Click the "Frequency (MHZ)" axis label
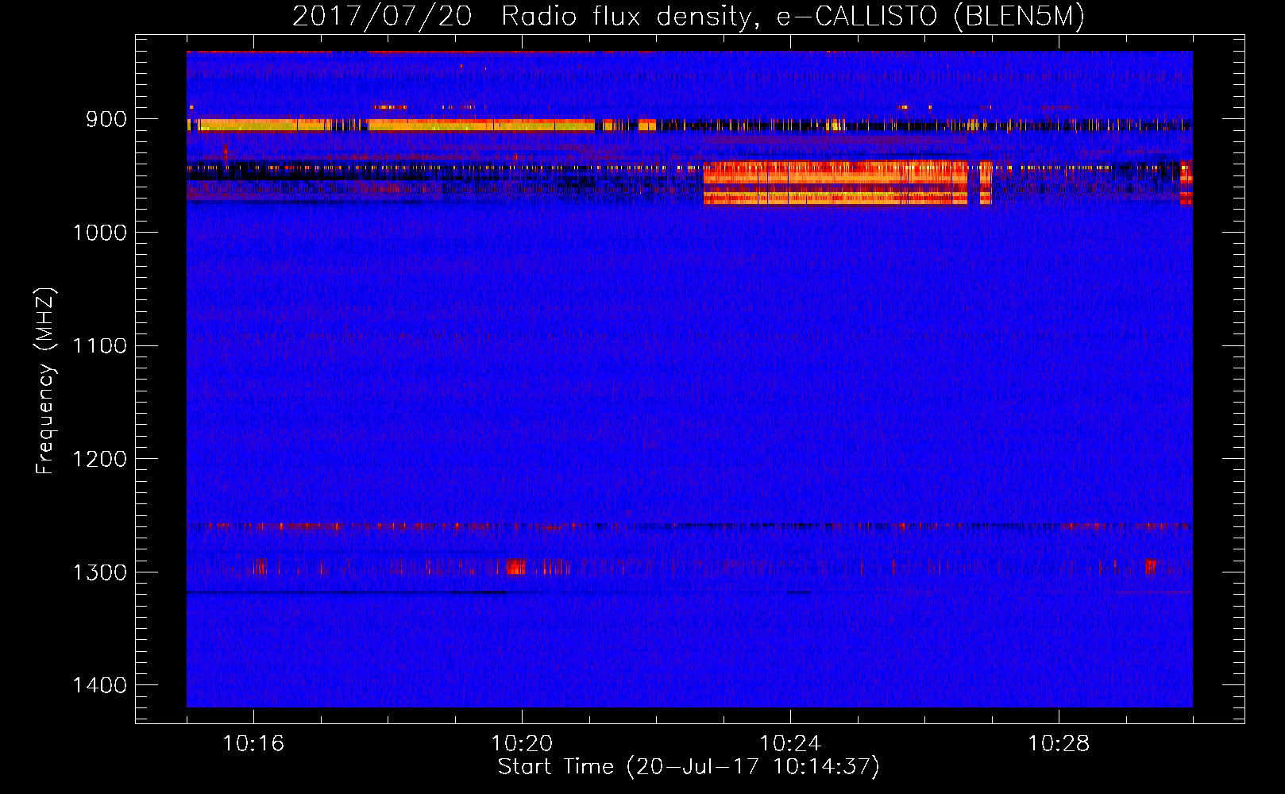Screen dimensions: 1285x794 [x=46, y=381]
